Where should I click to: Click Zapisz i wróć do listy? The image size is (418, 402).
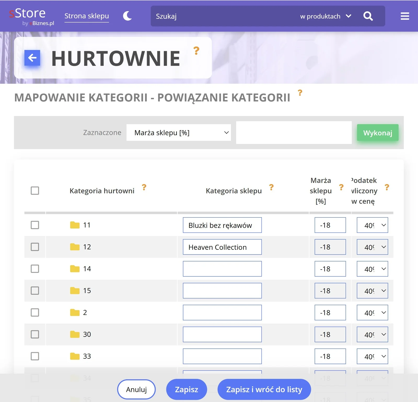264,389
